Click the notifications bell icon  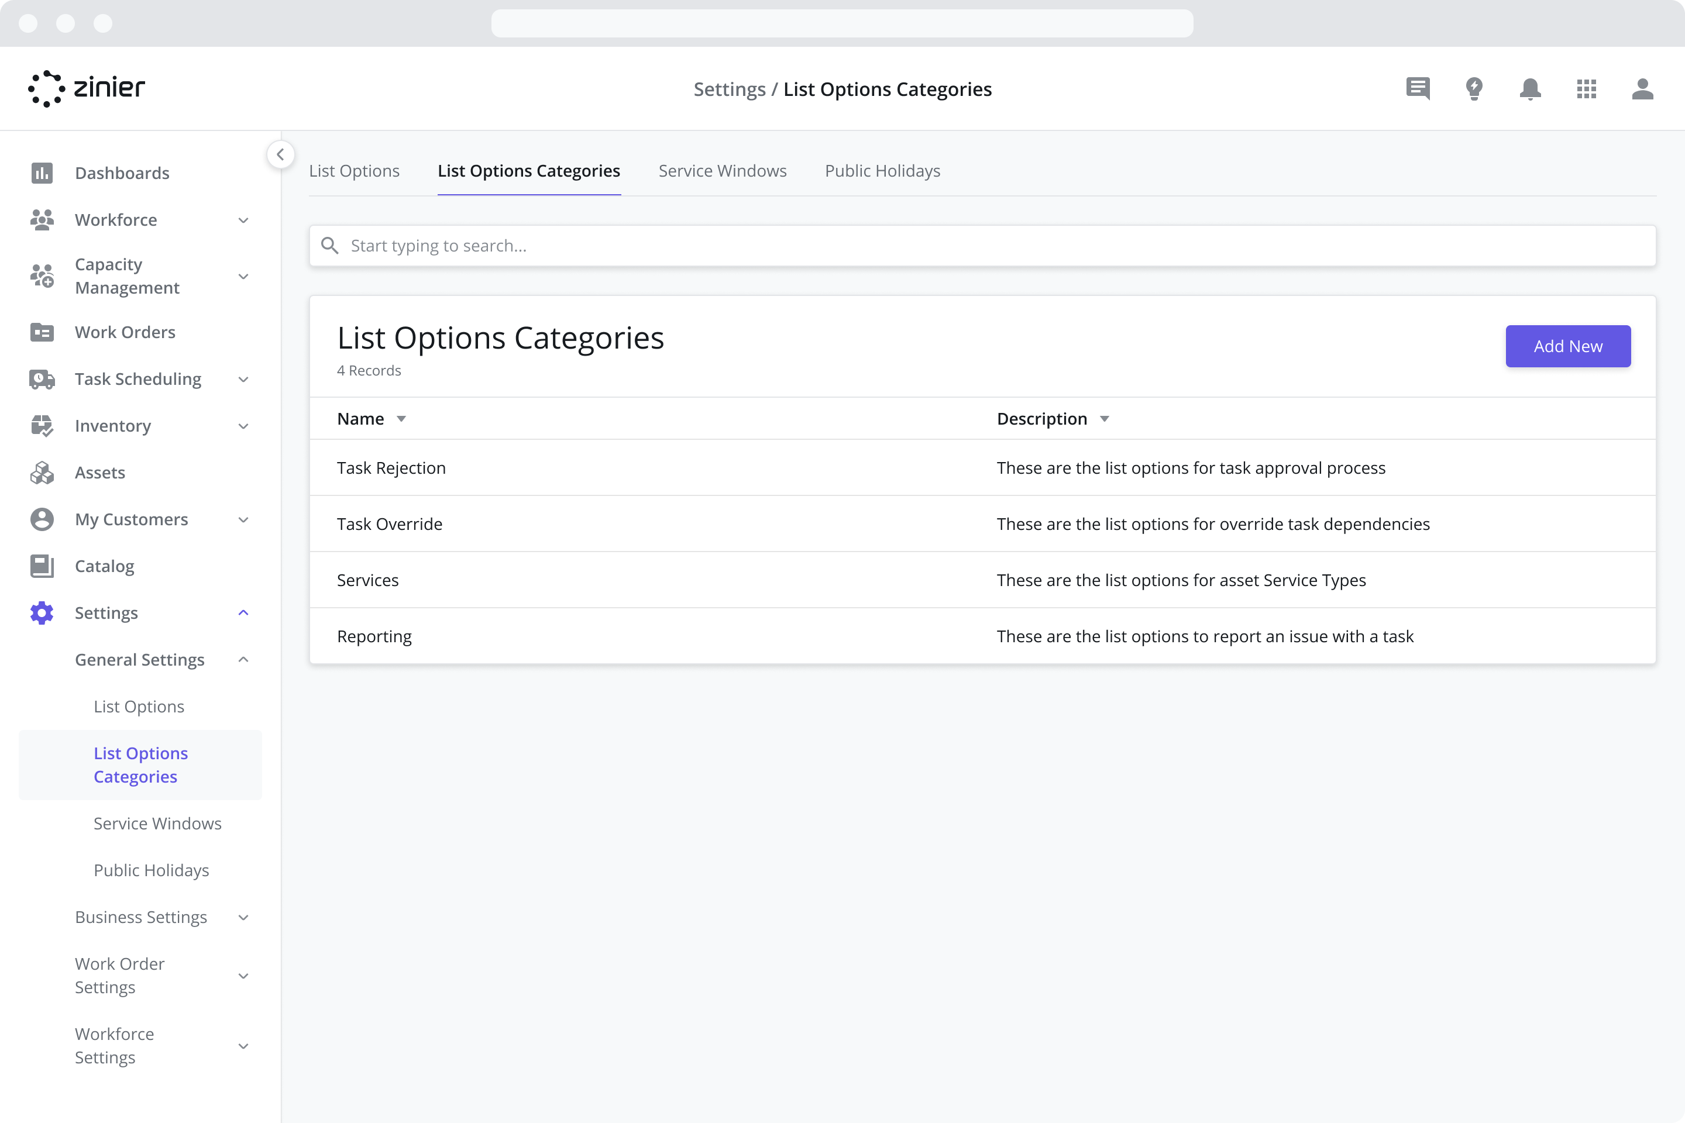[1531, 89]
